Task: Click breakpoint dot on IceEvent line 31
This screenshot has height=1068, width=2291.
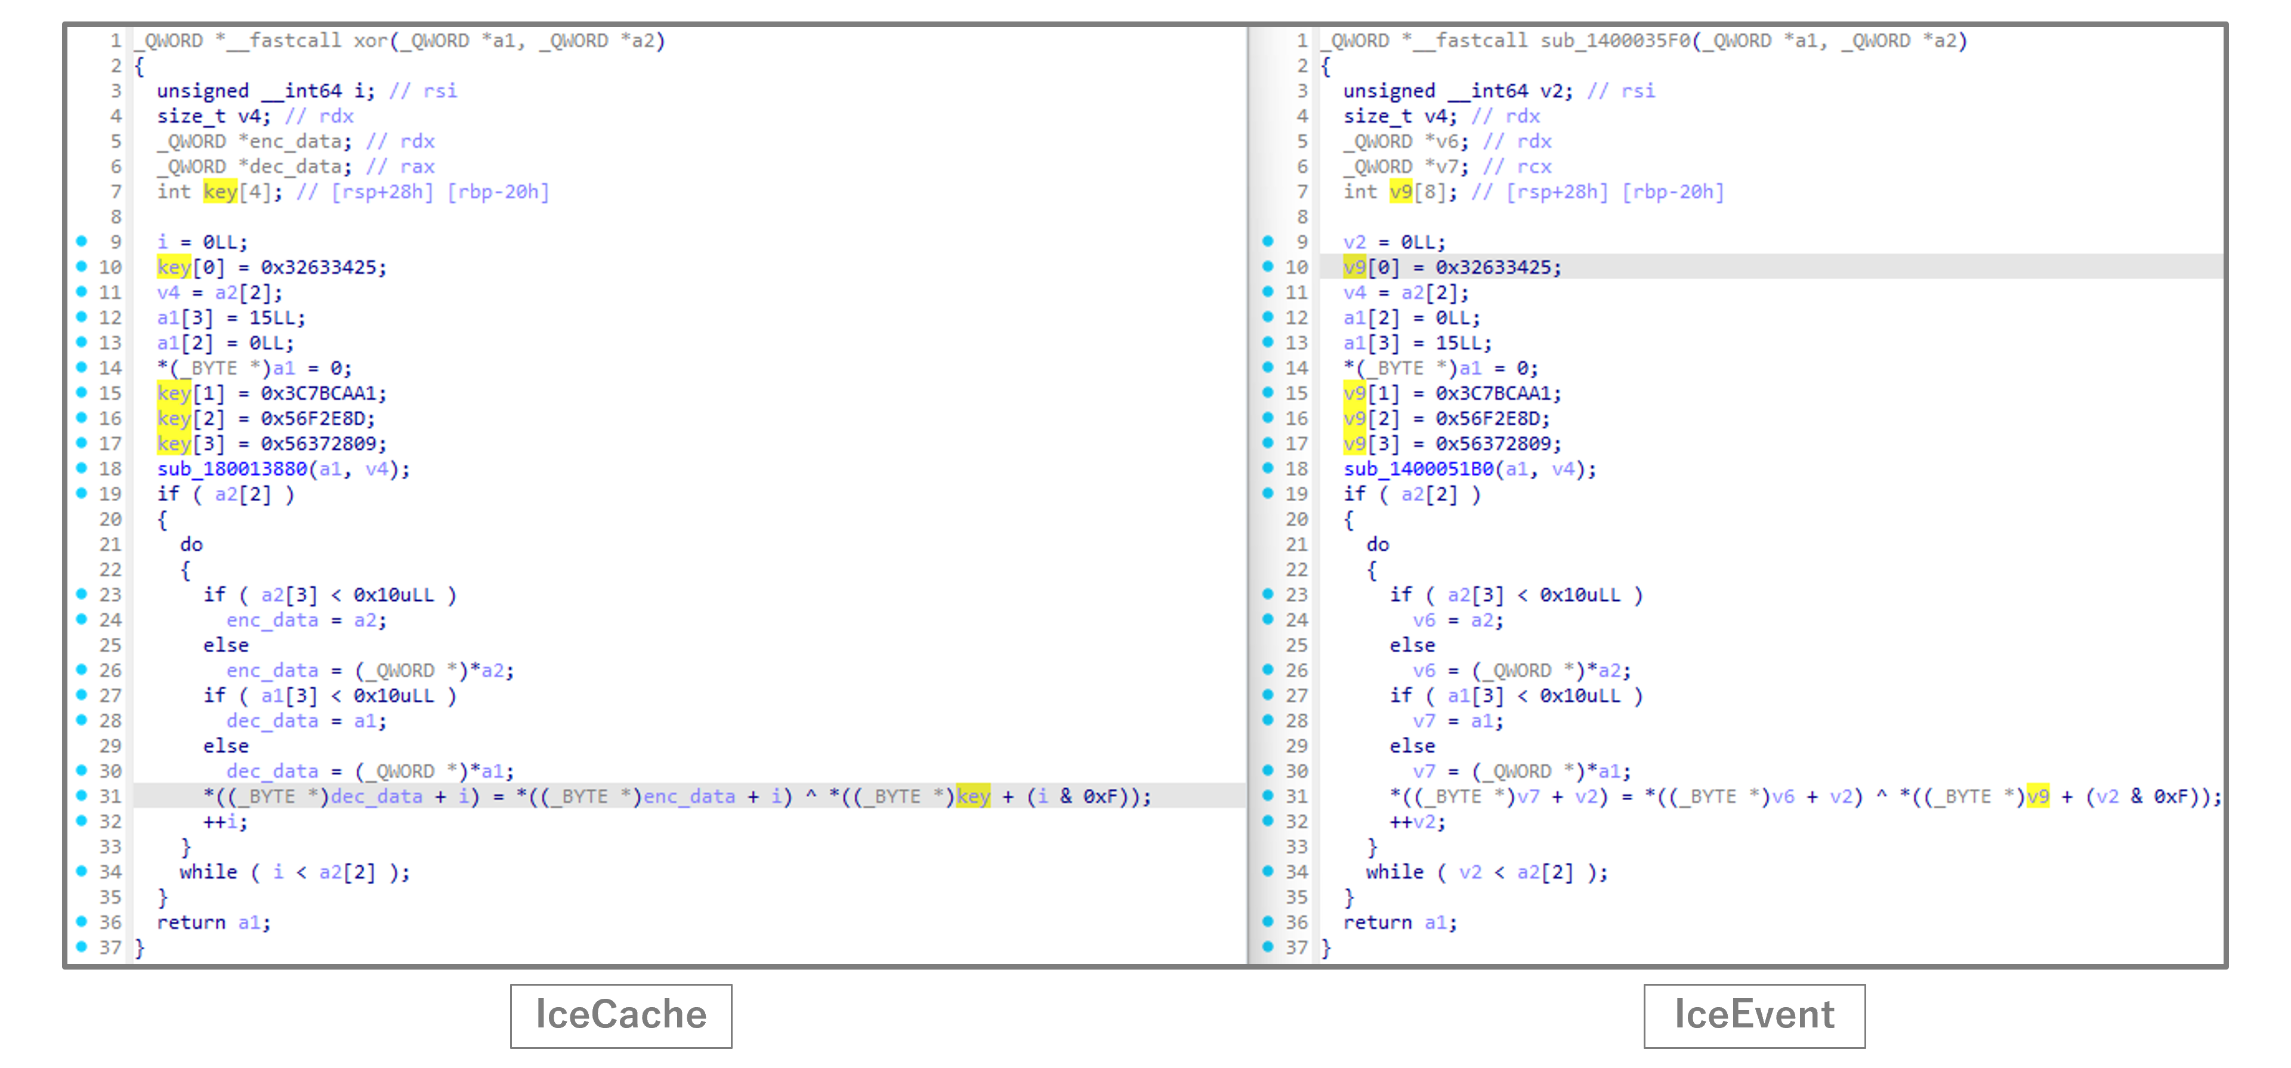Action: [1268, 795]
